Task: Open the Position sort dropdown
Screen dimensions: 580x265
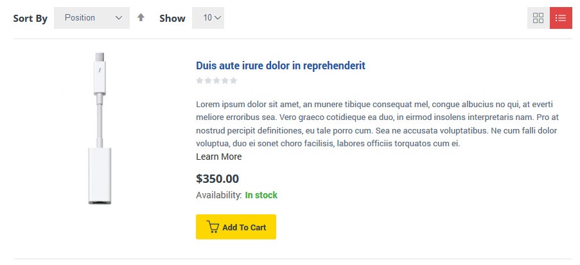Action: (91, 18)
